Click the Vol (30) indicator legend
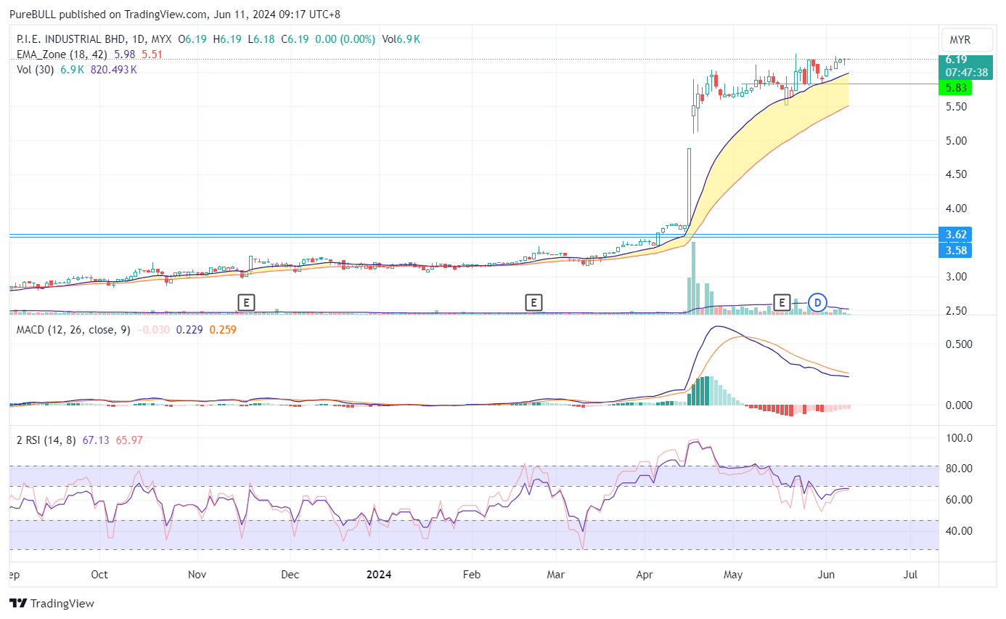This screenshot has height=619, width=1006. pyautogui.click(x=36, y=70)
